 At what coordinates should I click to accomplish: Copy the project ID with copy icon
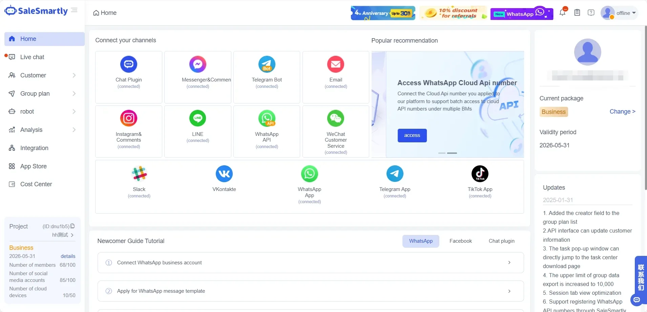[72, 226]
